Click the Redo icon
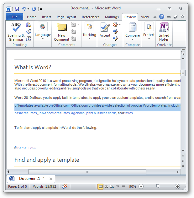 [34, 9]
